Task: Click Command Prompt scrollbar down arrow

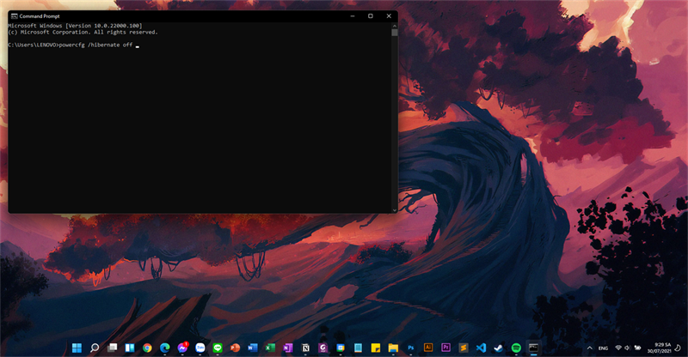Action: pos(395,210)
